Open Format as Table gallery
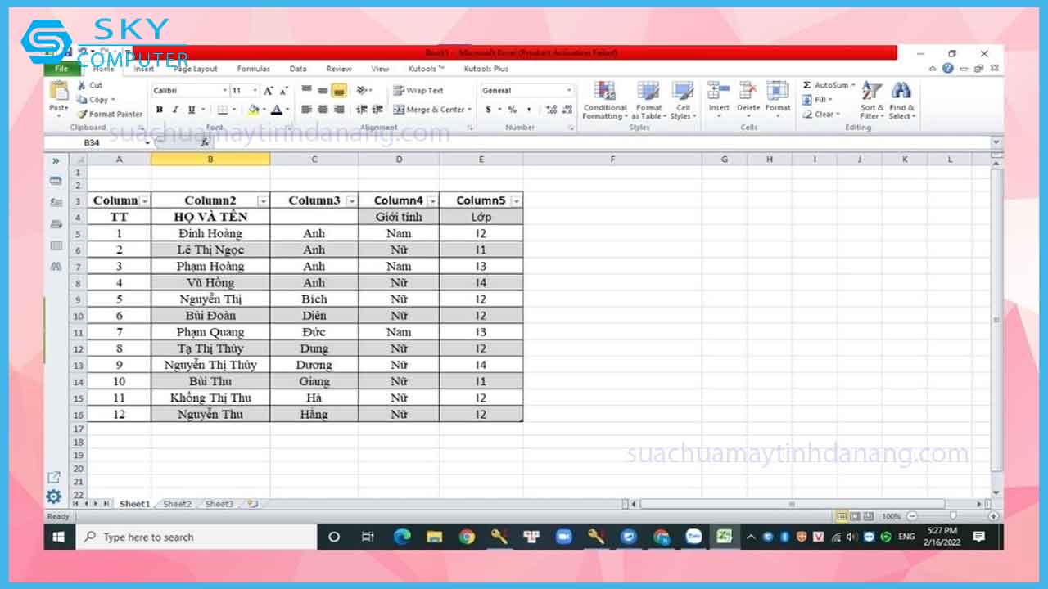Screen dimensions: 1048x589 [648, 101]
